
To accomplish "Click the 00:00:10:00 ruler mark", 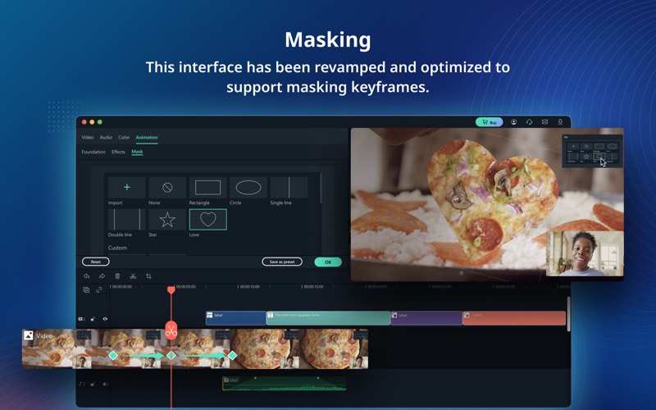I will click(249, 287).
